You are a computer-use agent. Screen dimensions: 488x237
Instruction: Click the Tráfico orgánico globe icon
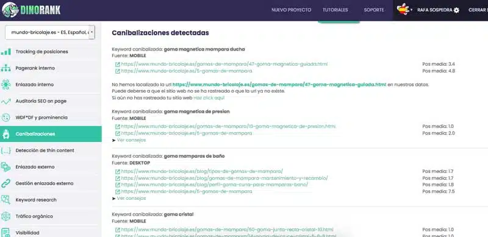tap(6, 216)
